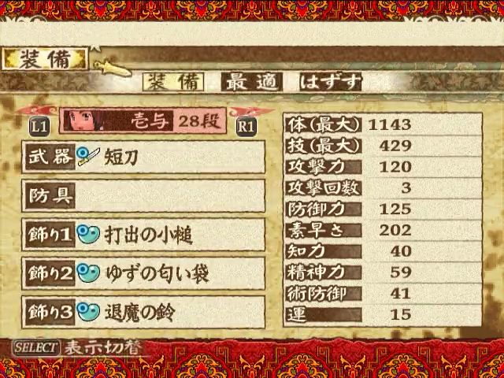504x378 pixels.
Task: Click the 攻撃力 stat row
Action: coord(383,167)
